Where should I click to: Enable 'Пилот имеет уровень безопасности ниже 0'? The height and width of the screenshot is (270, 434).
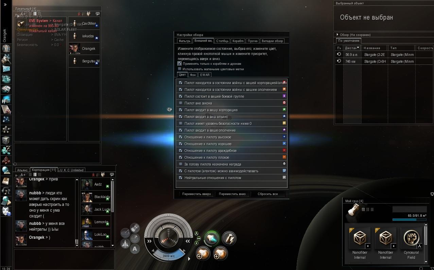[180, 123]
